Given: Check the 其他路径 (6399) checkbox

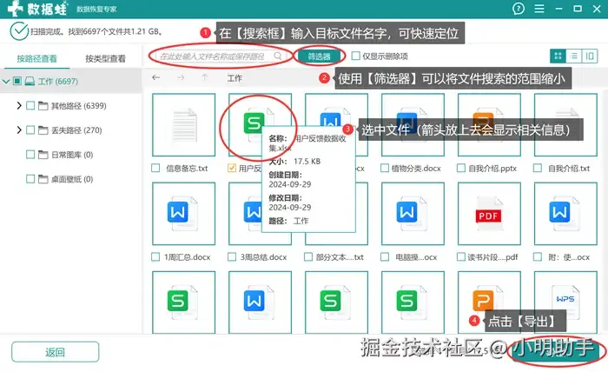Looking at the screenshot, I should click(x=30, y=105).
